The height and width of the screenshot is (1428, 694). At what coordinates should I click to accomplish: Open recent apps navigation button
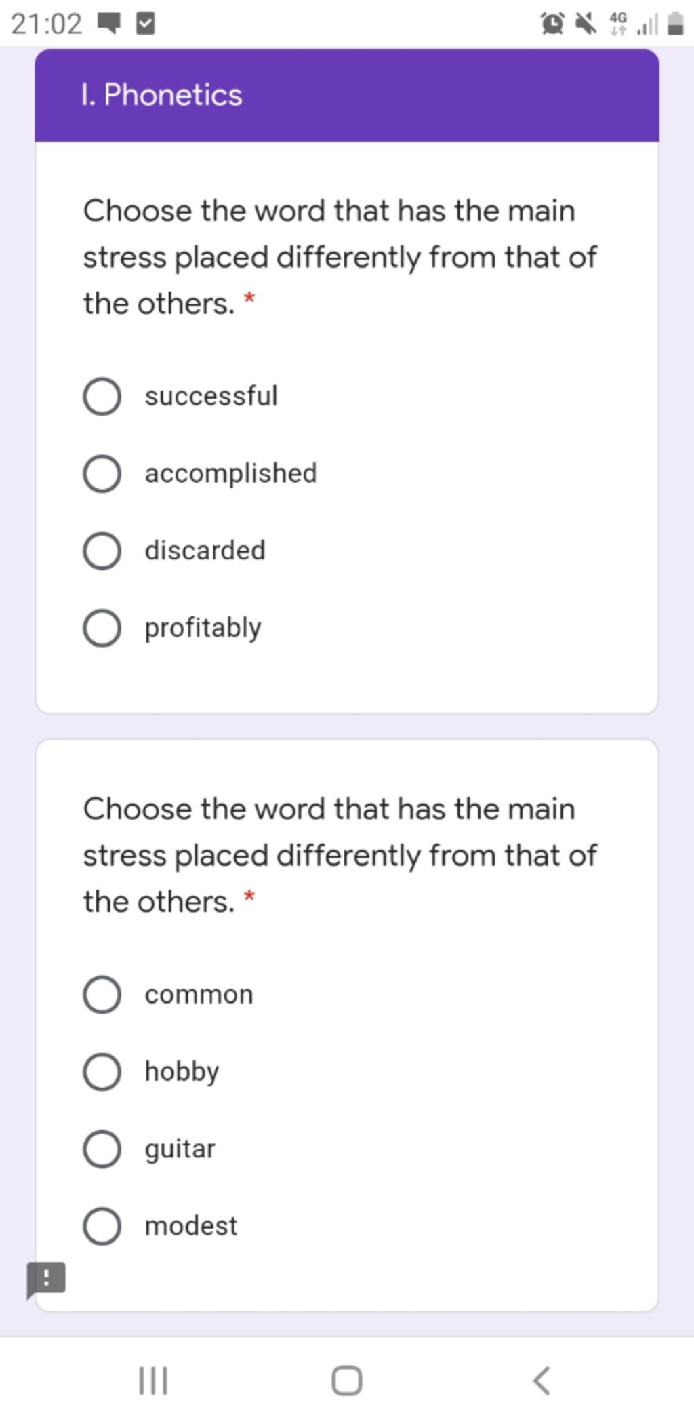click(x=153, y=1381)
